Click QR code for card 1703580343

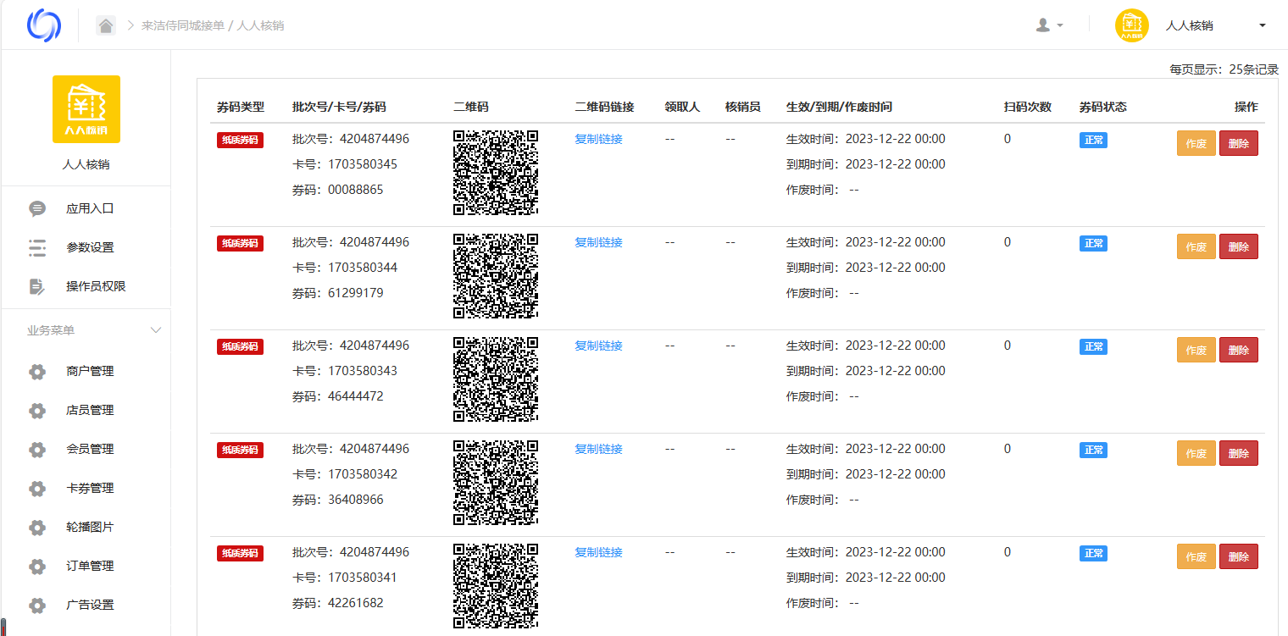click(x=497, y=379)
